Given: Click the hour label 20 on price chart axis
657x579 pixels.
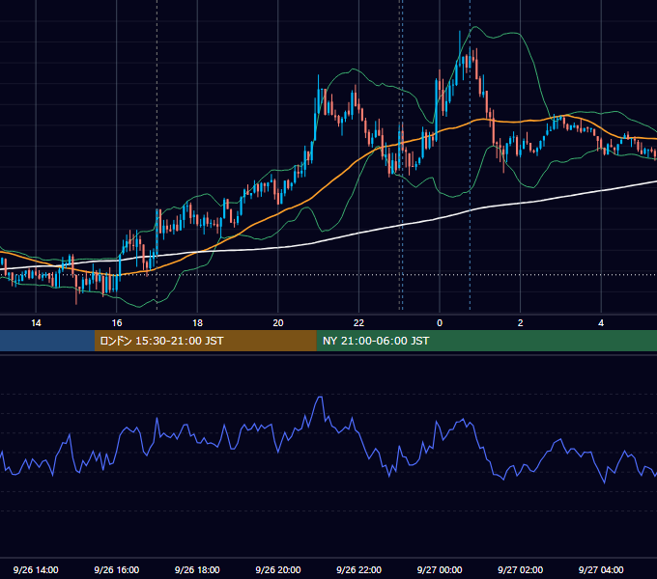Looking at the screenshot, I should click(x=278, y=323).
